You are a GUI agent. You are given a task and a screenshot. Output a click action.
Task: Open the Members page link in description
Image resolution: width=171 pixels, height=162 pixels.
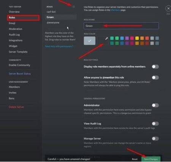pos(115,10)
